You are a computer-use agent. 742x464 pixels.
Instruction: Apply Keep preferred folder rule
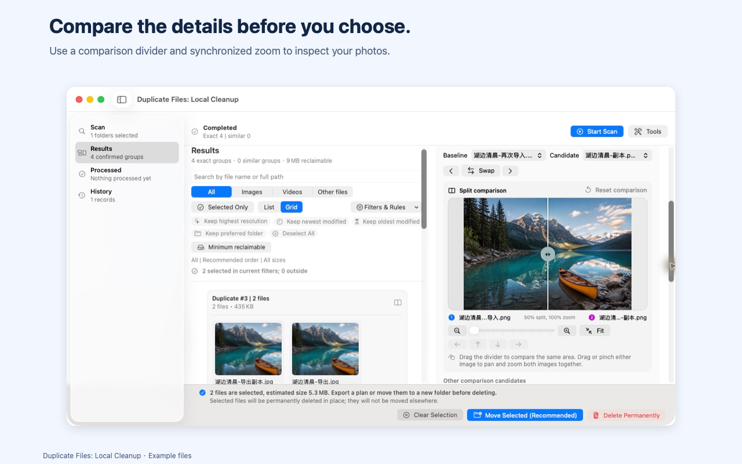coord(228,234)
